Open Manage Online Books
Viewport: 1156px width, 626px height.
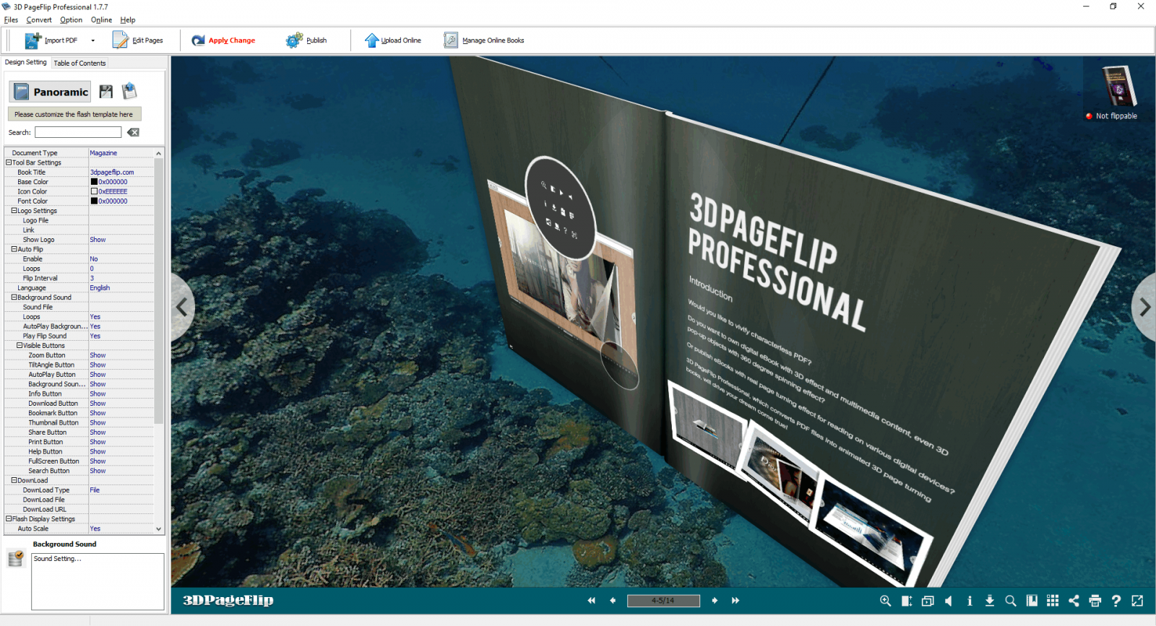coord(484,40)
